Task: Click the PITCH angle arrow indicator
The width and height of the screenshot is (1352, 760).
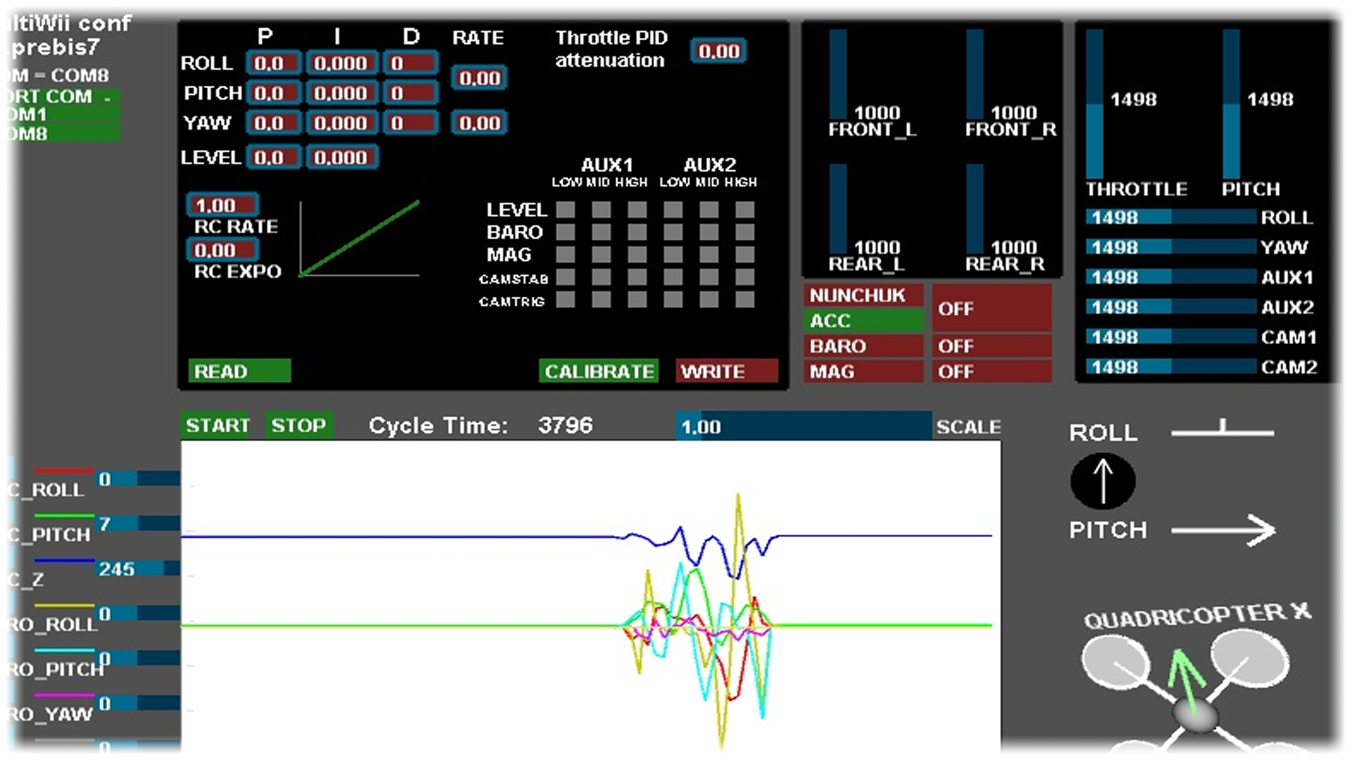Action: (x=1223, y=531)
